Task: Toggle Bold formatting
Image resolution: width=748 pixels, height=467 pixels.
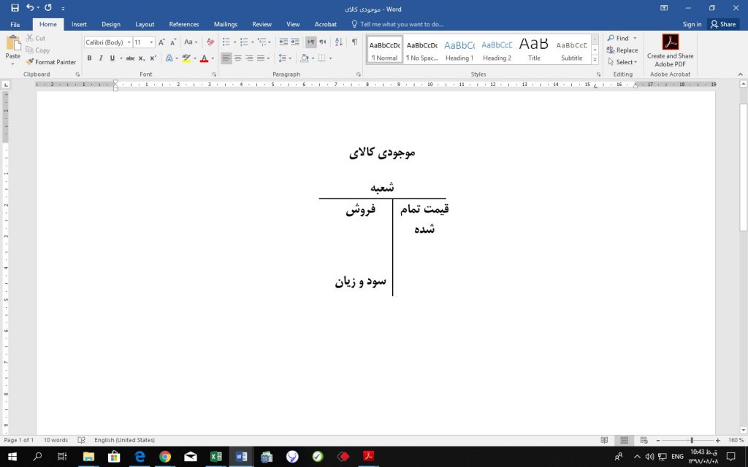Action: click(x=90, y=58)
